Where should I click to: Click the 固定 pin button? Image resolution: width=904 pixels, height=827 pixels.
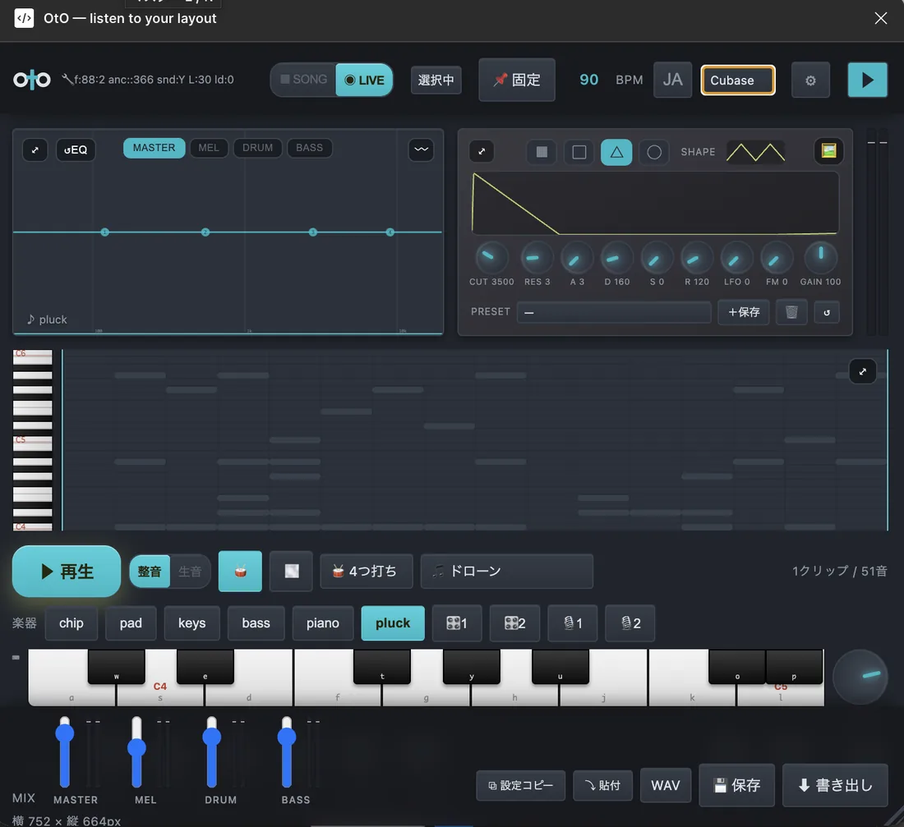517,80
